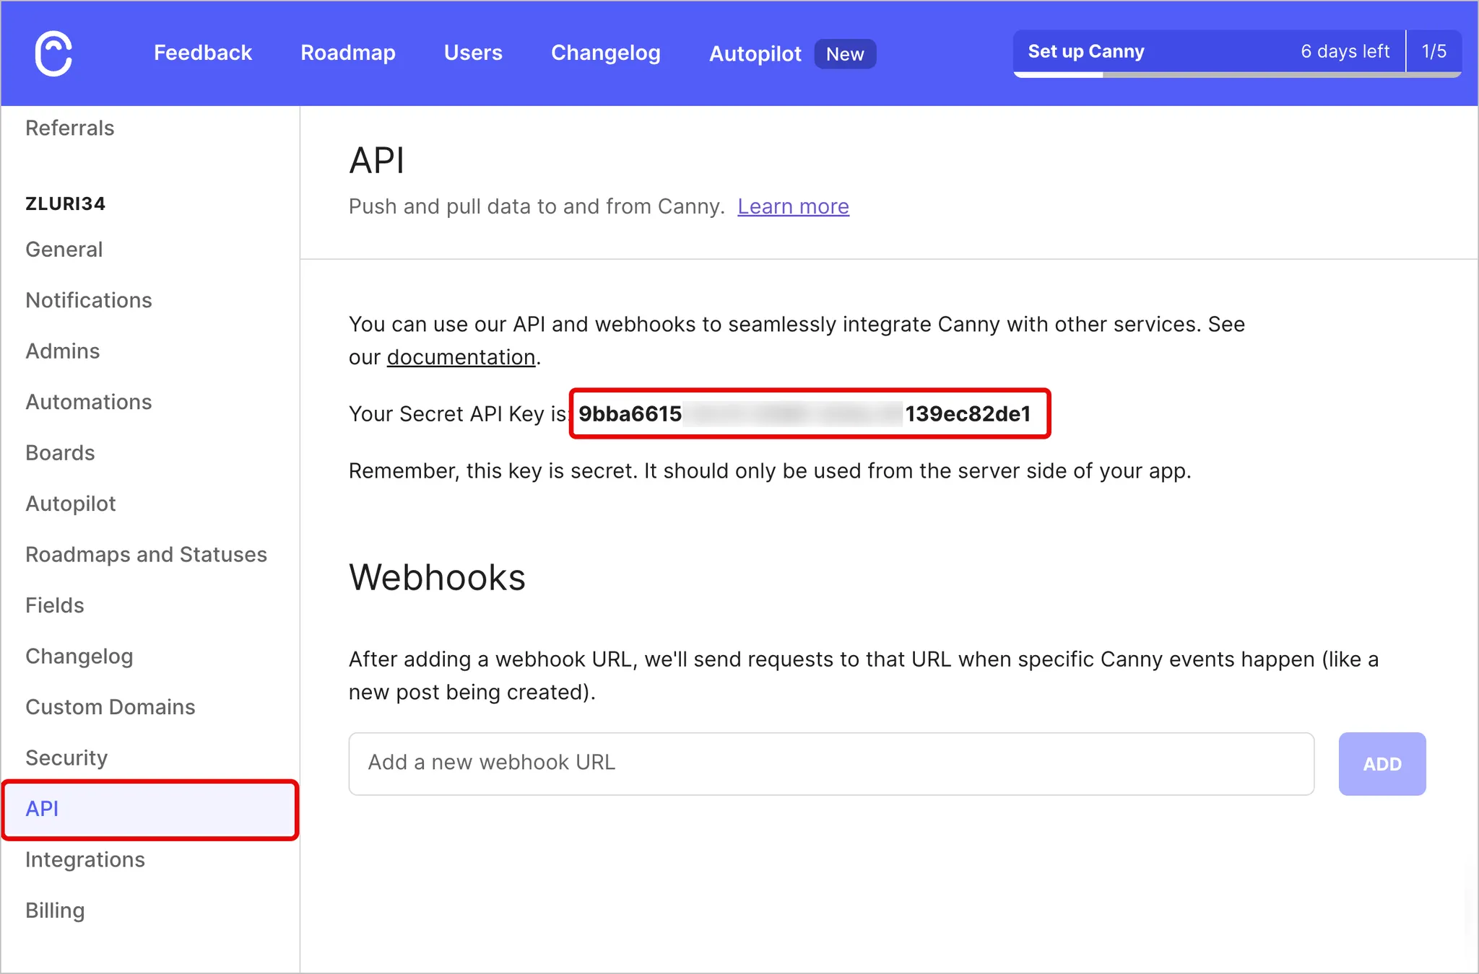1479x974 pixels.
Task: Open Custom Domains settings
Action: pos(110,707)
